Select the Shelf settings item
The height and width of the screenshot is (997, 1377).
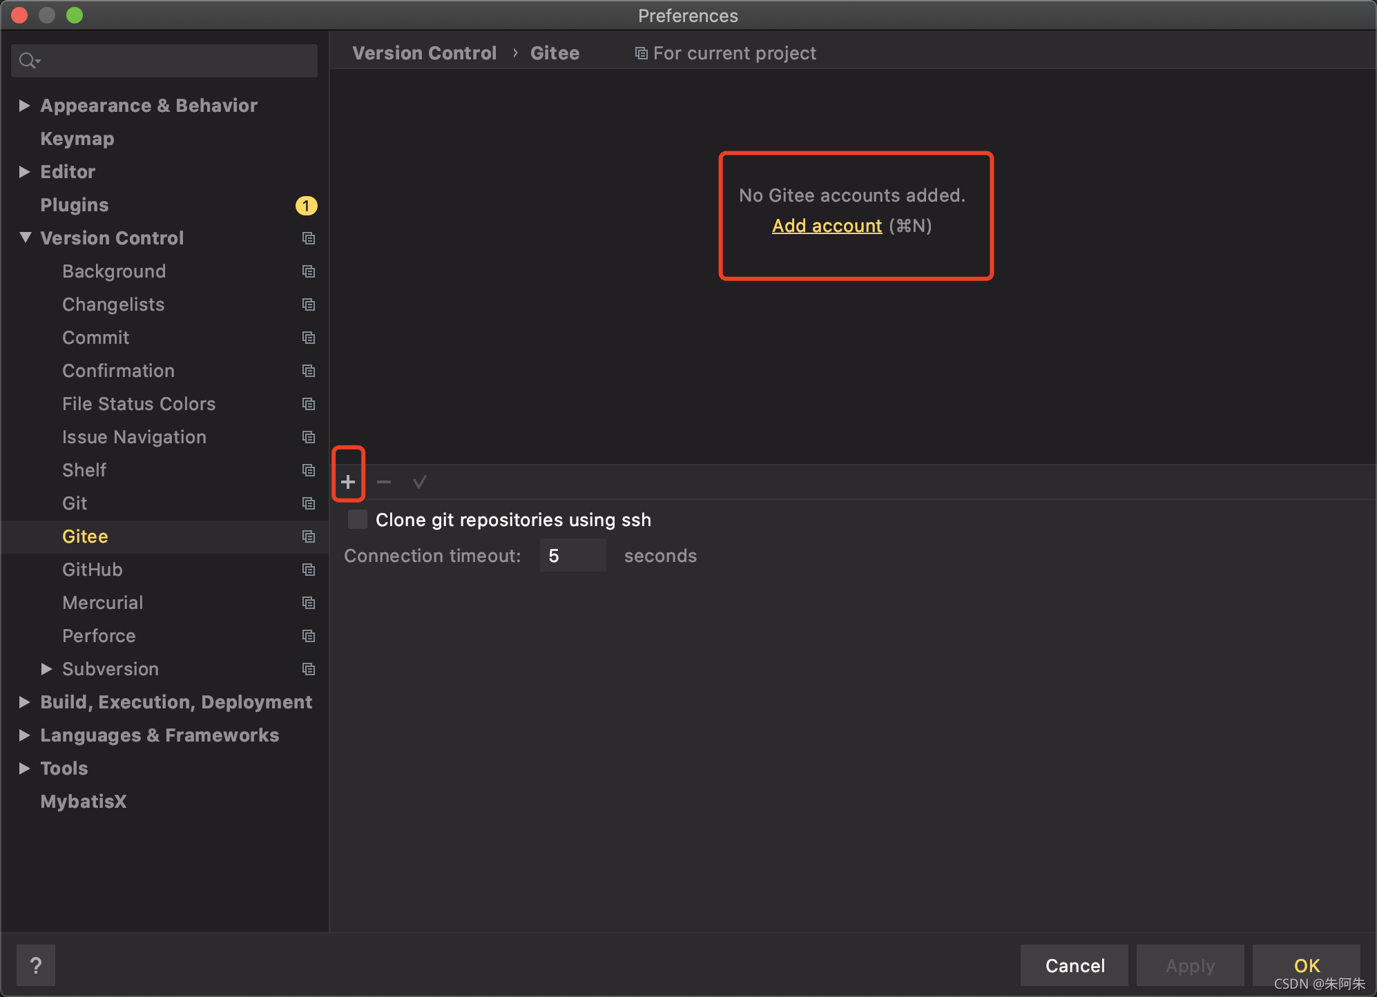click(84, 470)
